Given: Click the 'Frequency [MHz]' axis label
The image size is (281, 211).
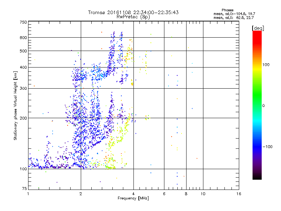Looking at the screenshot, I should 133,198.
